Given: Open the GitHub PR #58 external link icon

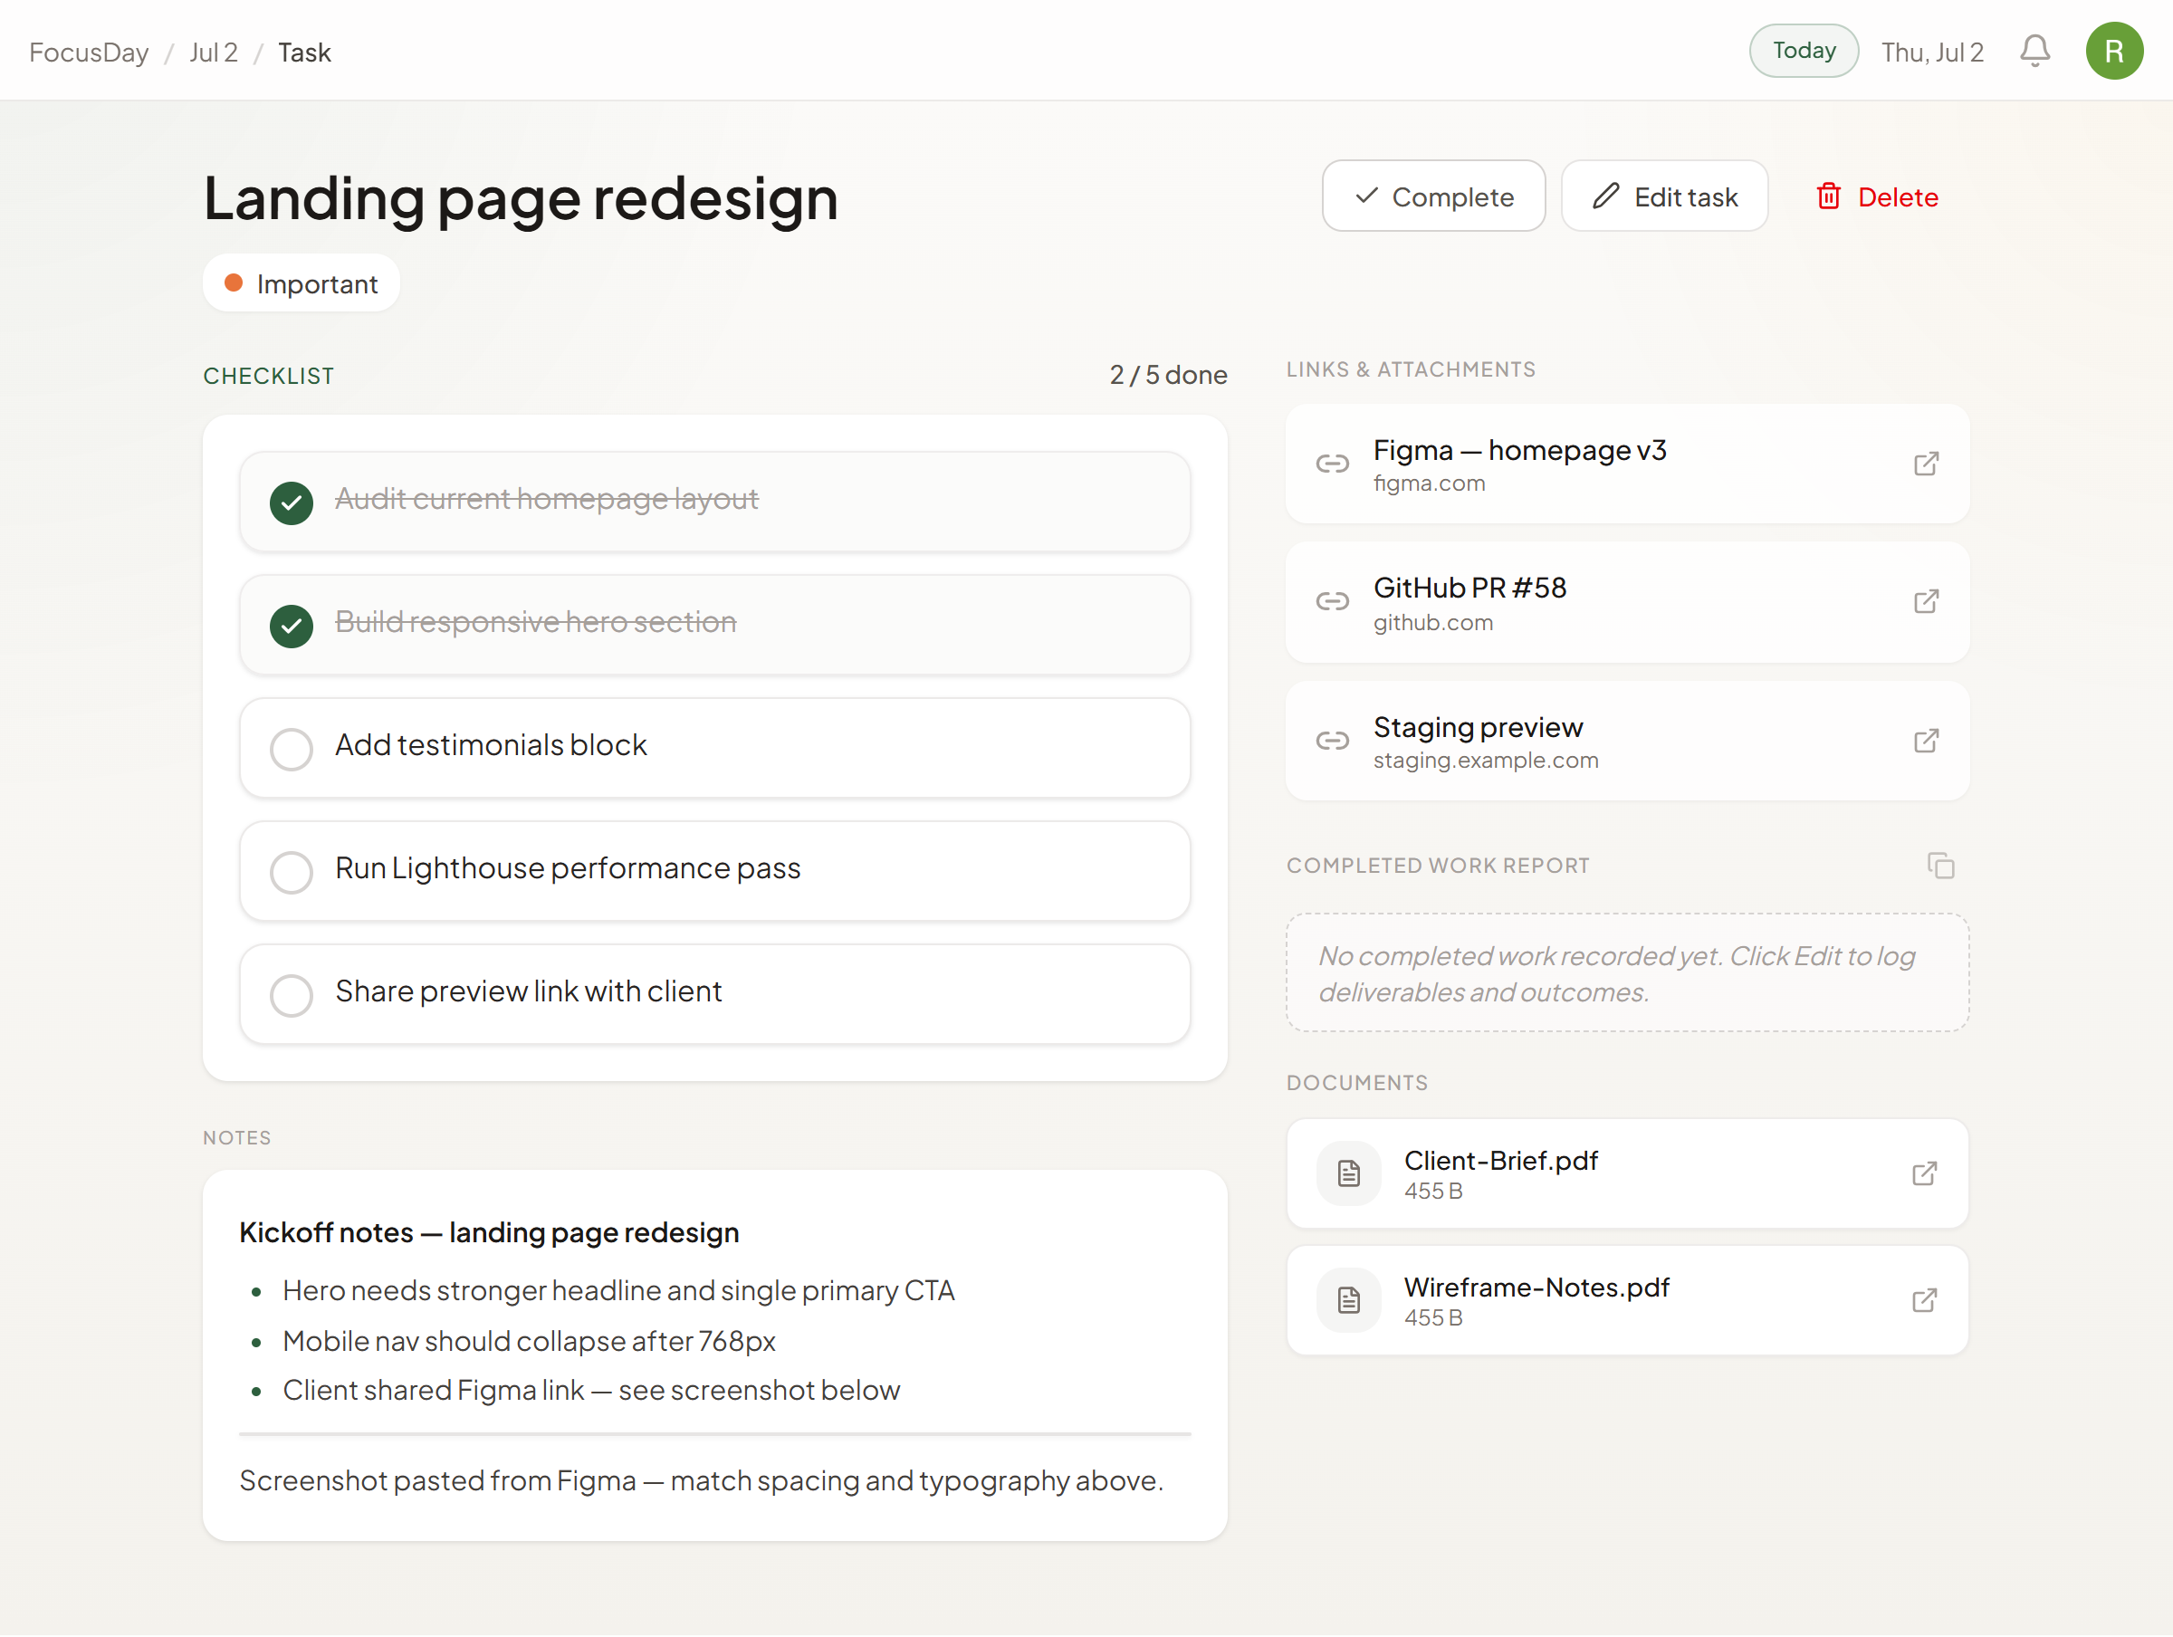Looking at the screenshot, I should coord(1926,601).
